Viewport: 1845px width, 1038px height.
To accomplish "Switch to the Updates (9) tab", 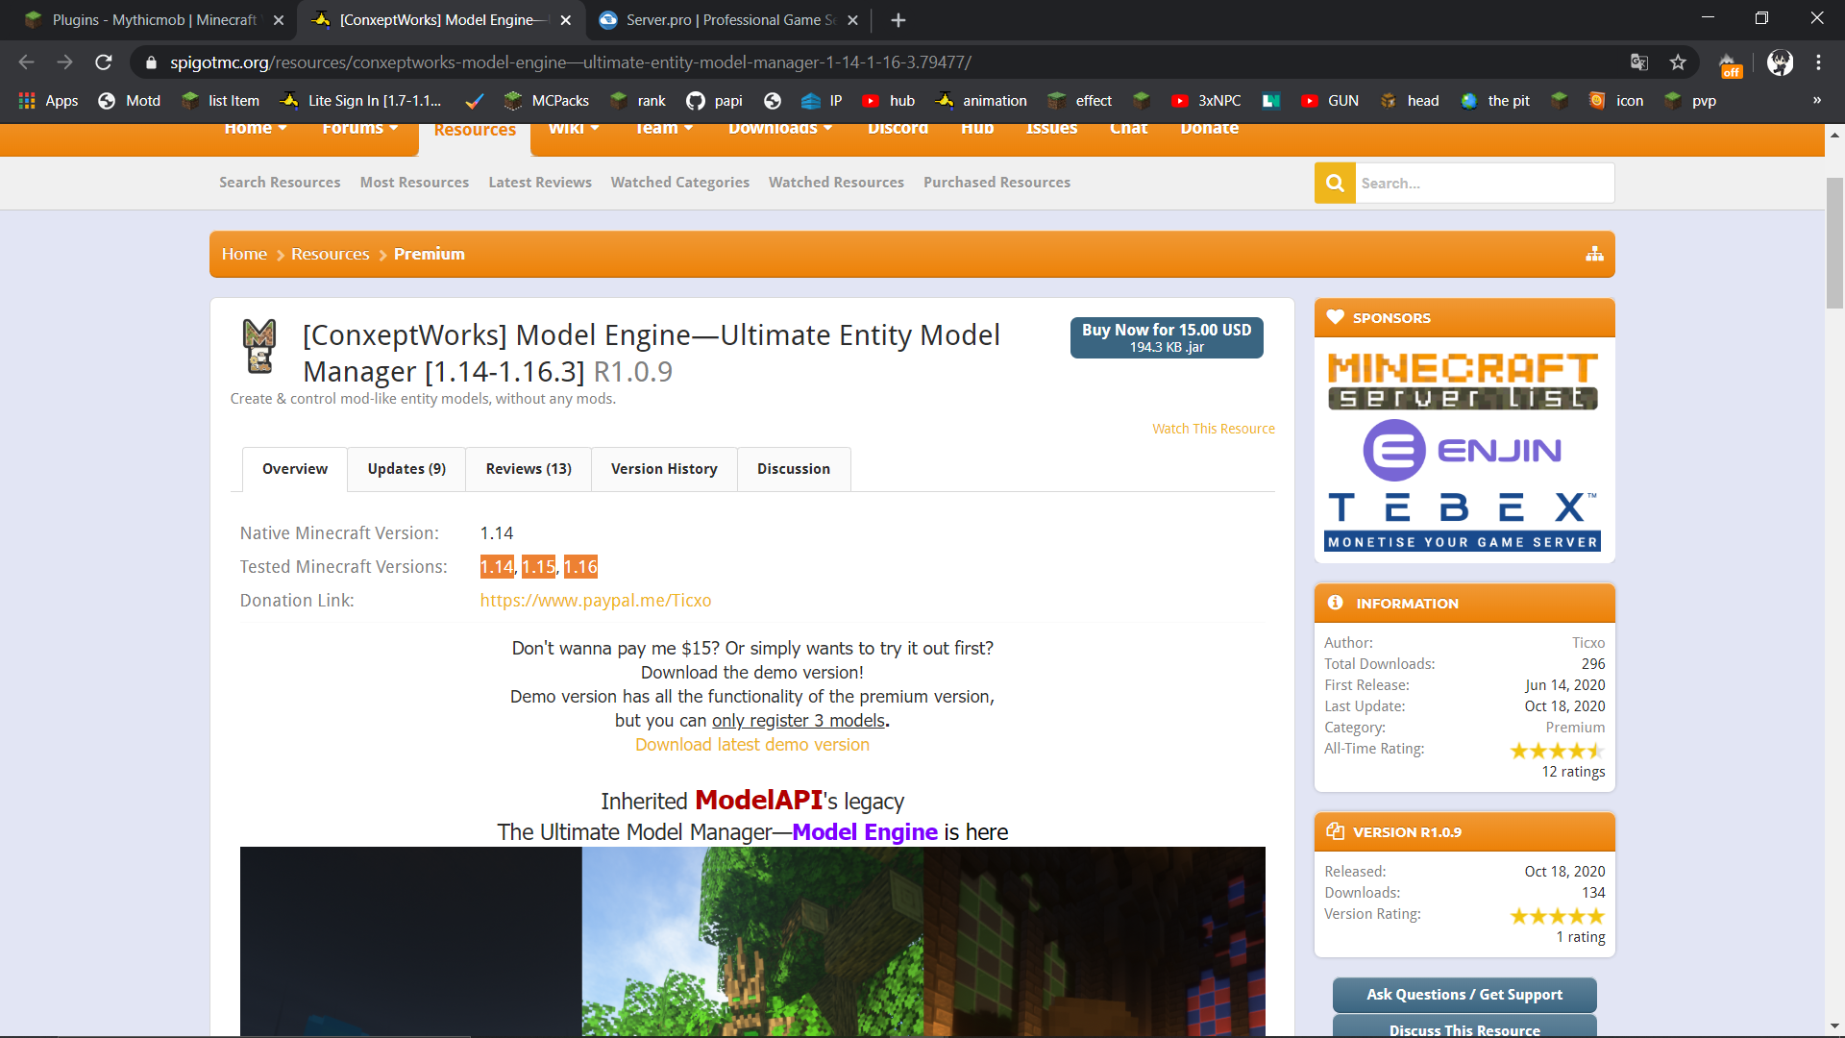I will [x=406, y=469].
